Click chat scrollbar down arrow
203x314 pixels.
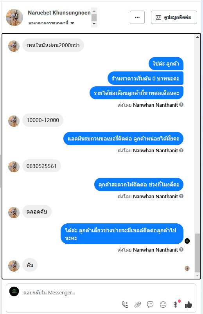point(197,276)
